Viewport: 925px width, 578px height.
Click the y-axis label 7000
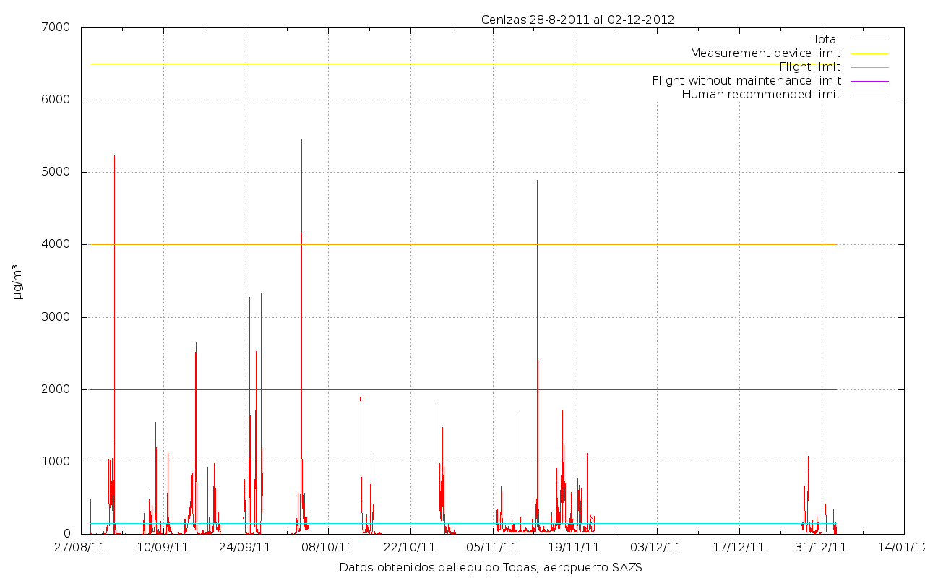pyautogui.click(x=57, y=27)
